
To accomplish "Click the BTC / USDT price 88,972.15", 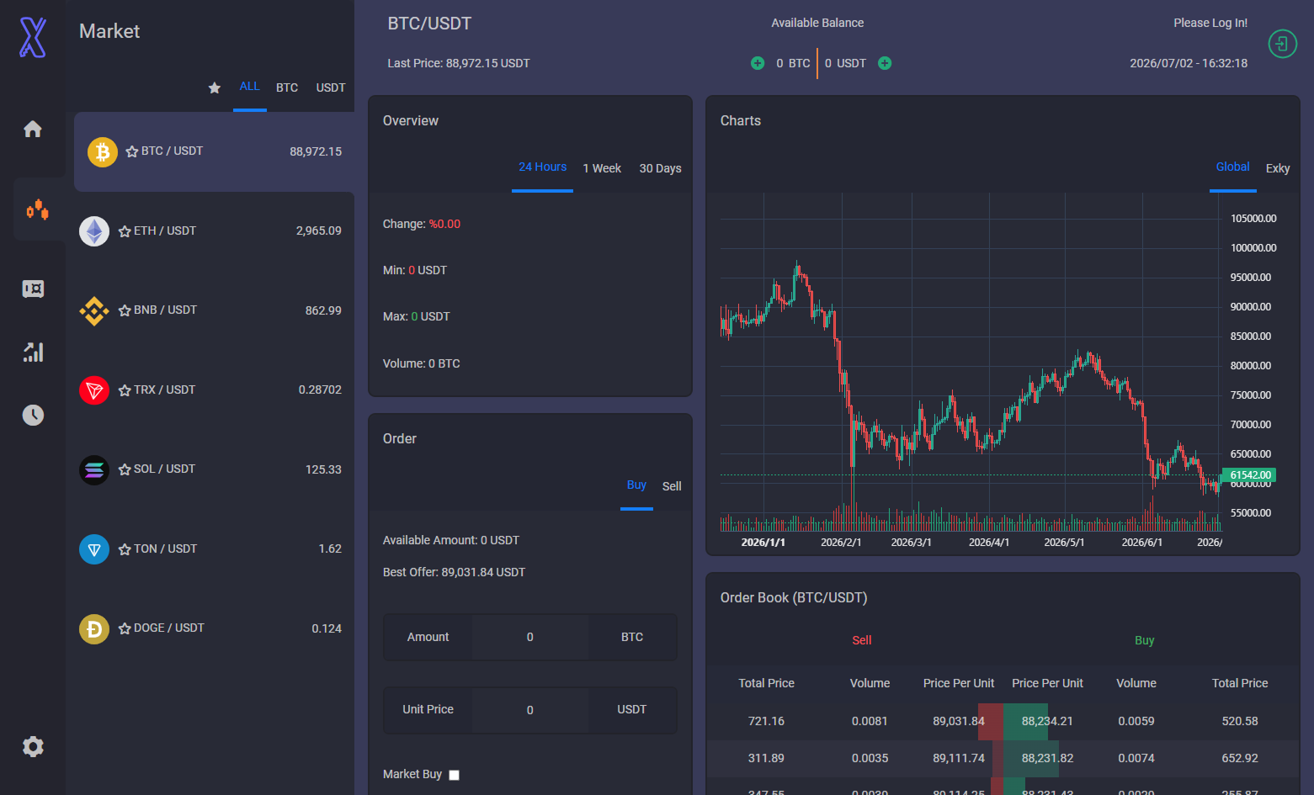I will pos(316,151).
